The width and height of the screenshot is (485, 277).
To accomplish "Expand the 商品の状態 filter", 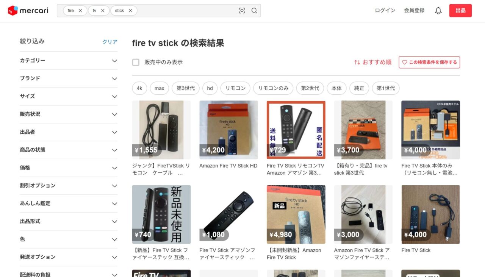I will tap(69, 150).
